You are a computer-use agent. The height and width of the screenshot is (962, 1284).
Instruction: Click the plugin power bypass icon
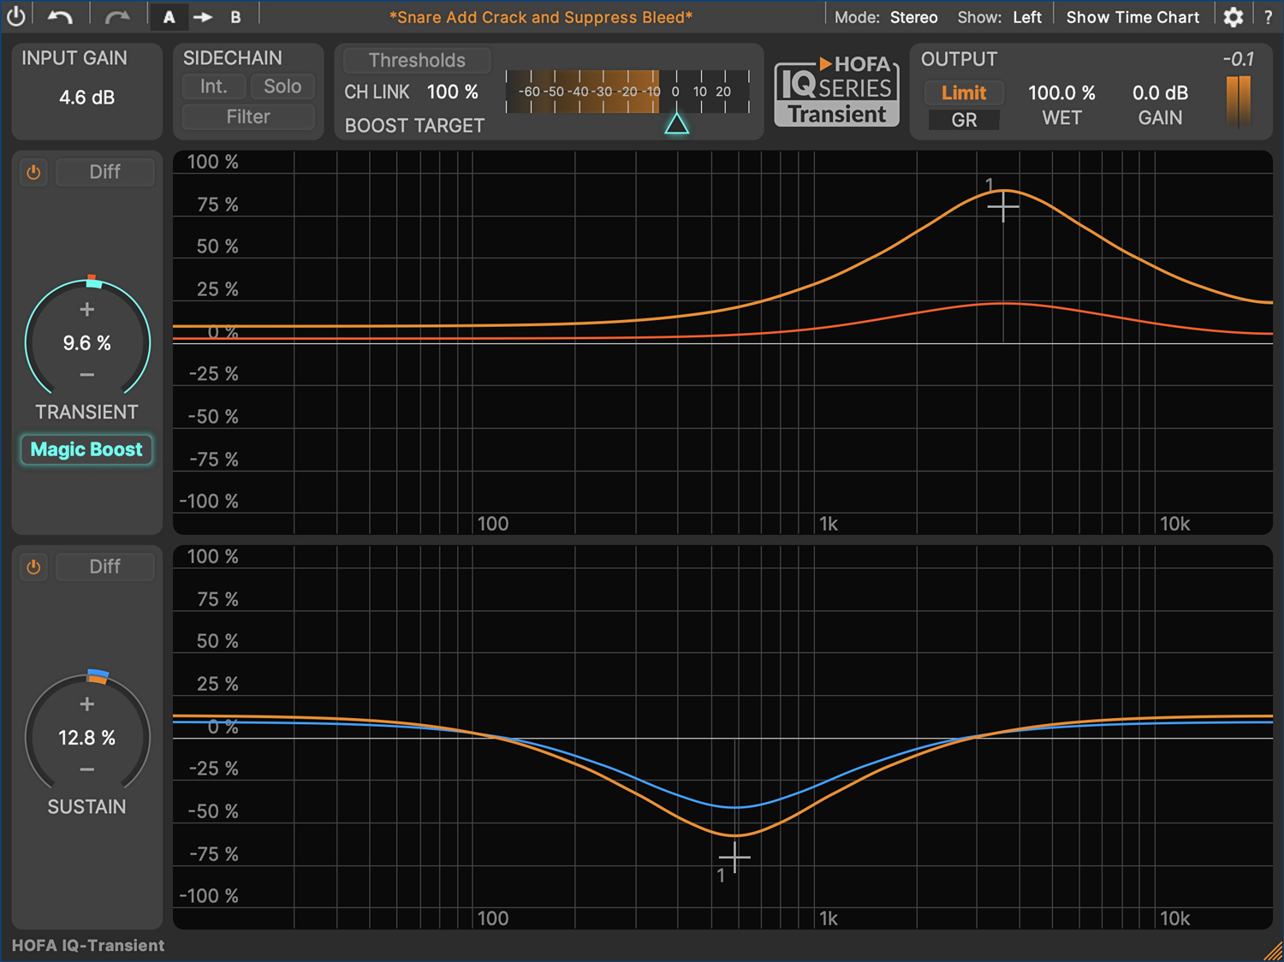pos(15,16)
